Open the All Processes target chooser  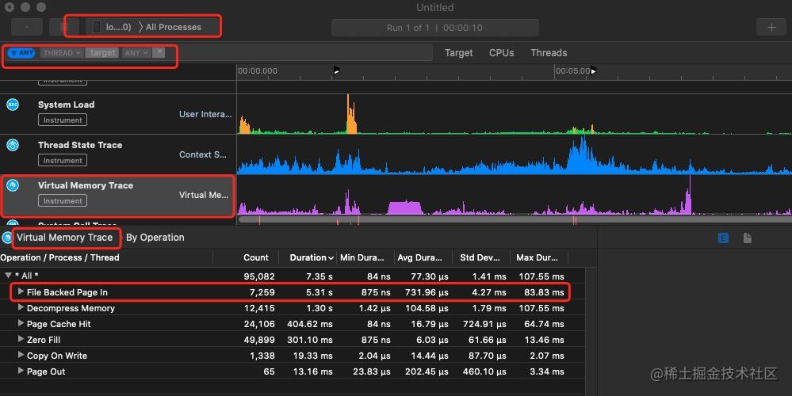point(174,27)
